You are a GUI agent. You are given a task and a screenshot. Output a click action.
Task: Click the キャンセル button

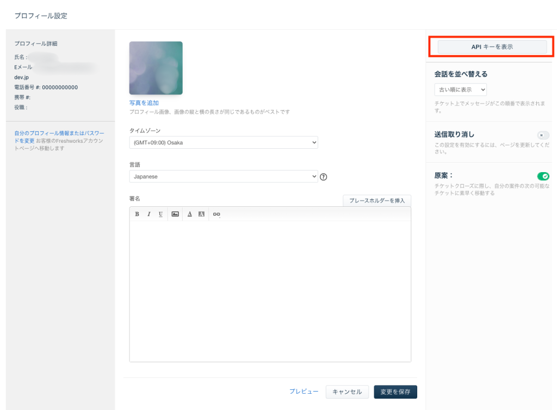point(347,392)
